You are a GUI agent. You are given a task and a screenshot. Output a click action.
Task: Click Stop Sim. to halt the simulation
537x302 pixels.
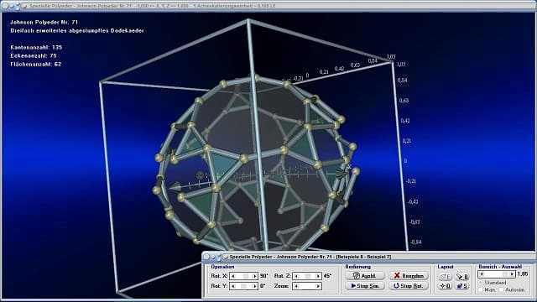tap(365, 286)
